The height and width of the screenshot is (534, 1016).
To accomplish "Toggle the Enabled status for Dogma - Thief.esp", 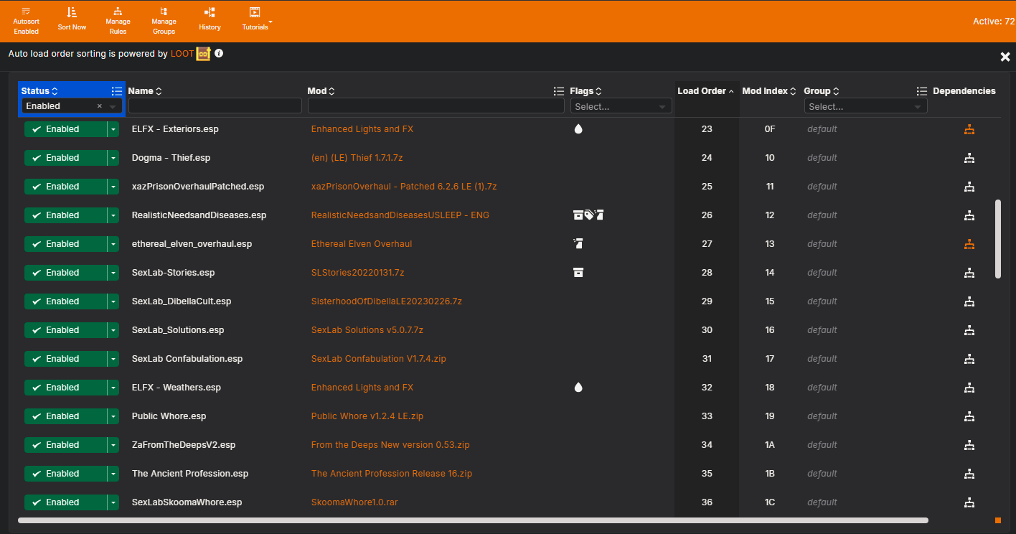I will pyautogui.click(x=65, y=158).
